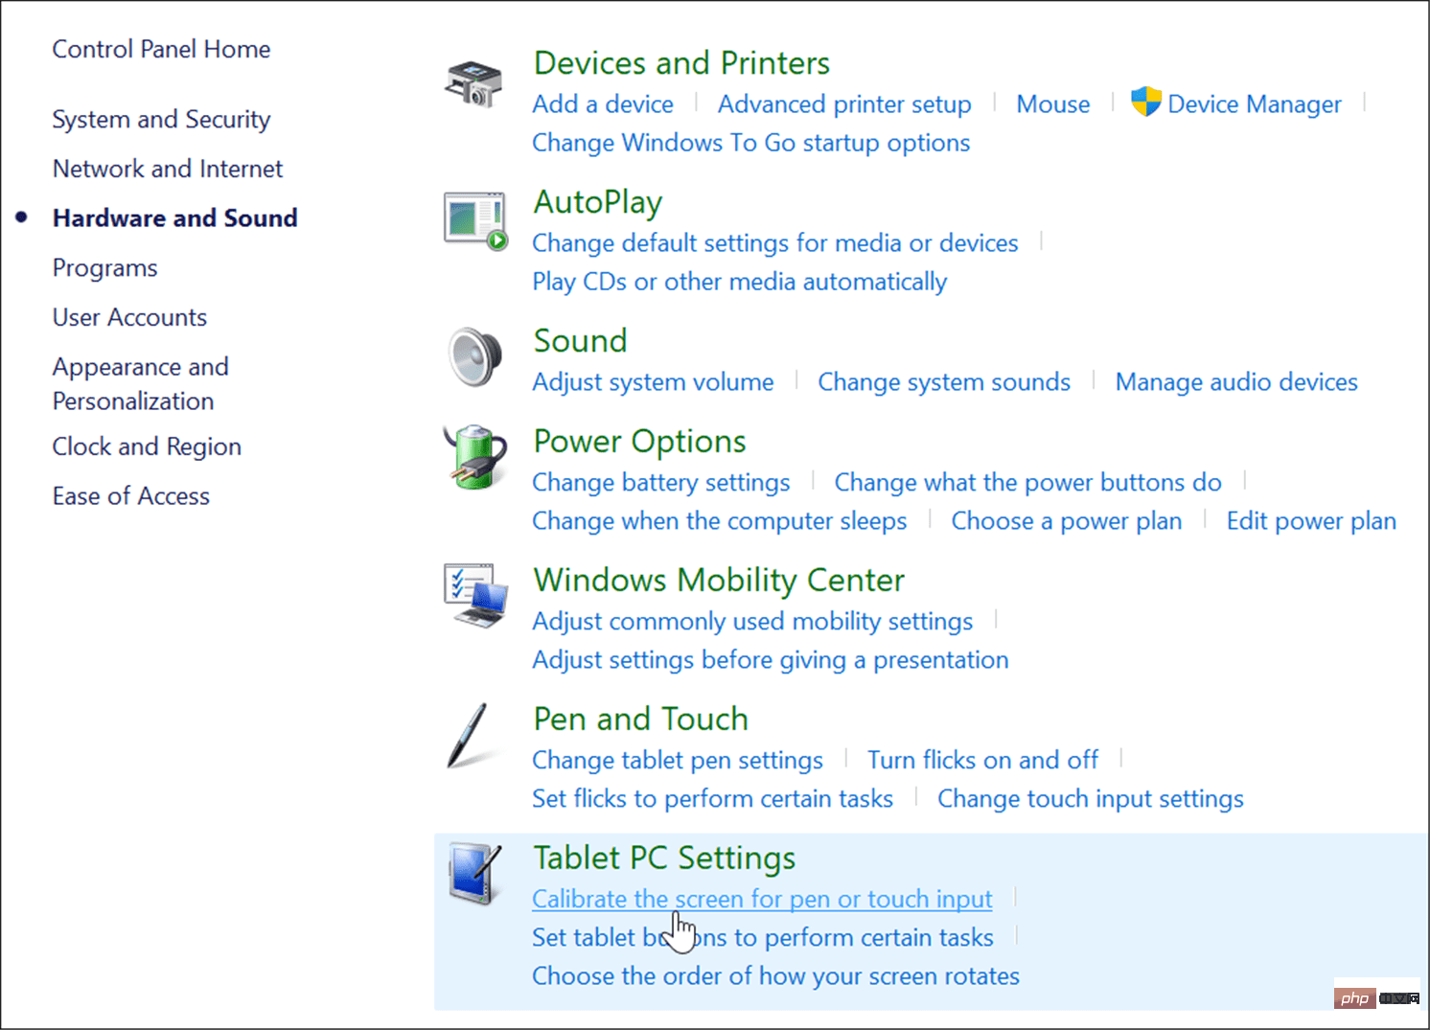Click Change touch input settings
1430x1030 pixels.
[1091, 799]
